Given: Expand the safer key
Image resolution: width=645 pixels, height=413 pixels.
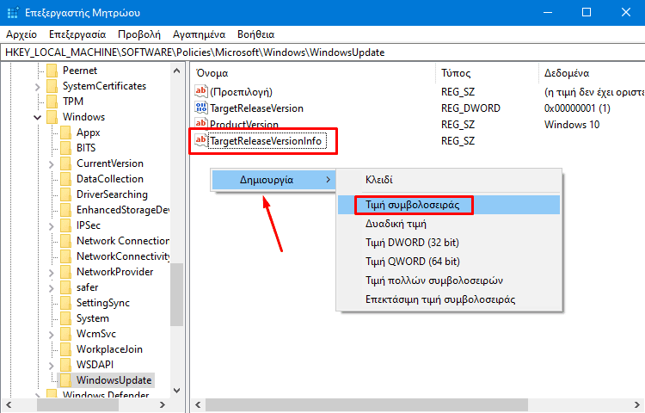Looking at the screenshot, I should (x=51, y=288).
